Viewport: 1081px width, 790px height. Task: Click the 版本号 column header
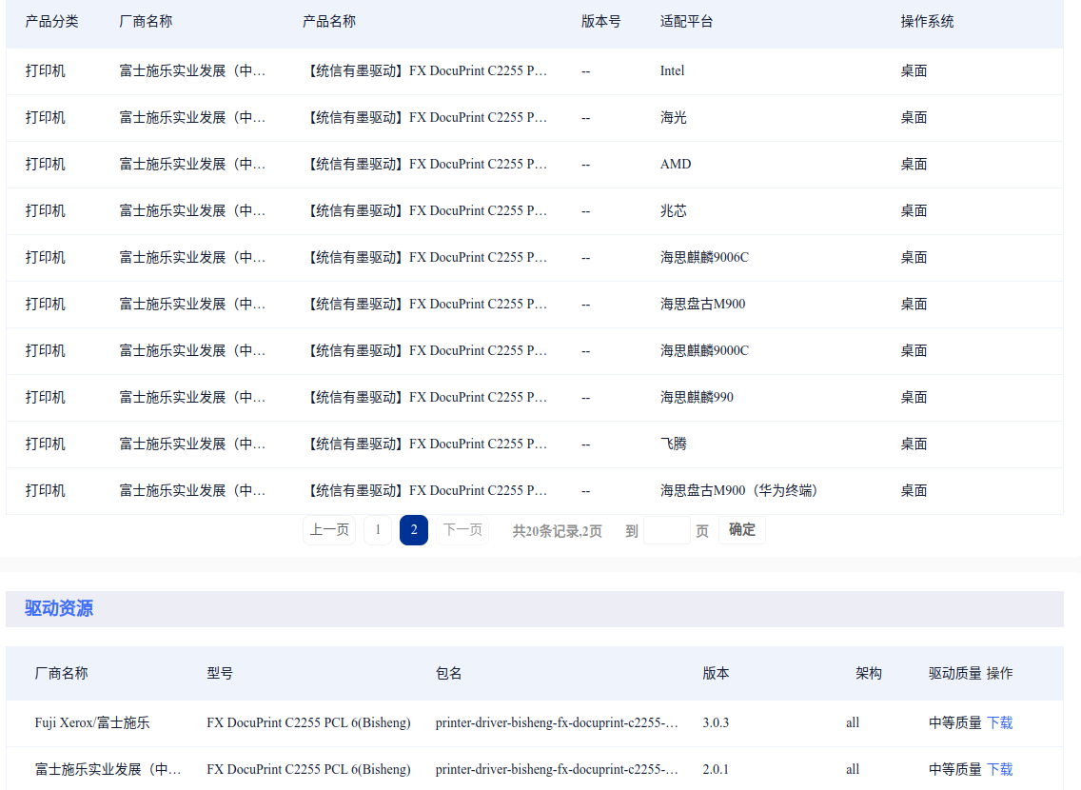(x=600, y=21)
